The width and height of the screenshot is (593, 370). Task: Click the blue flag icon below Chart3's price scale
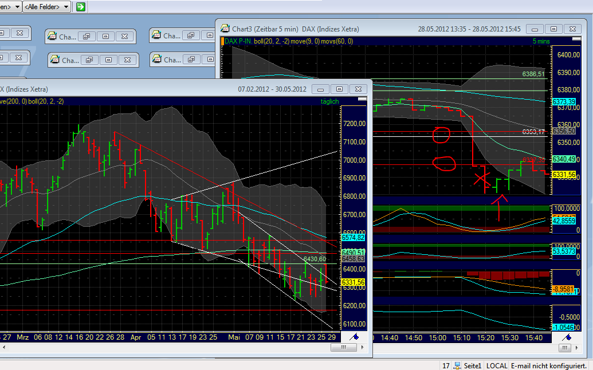565,338
